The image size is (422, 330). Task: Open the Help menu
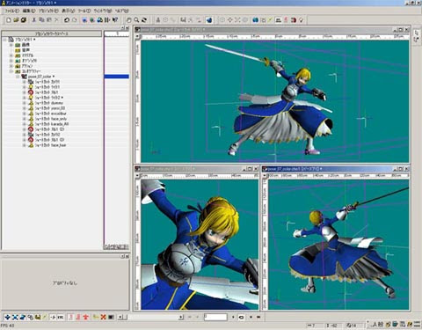point(121,11)
